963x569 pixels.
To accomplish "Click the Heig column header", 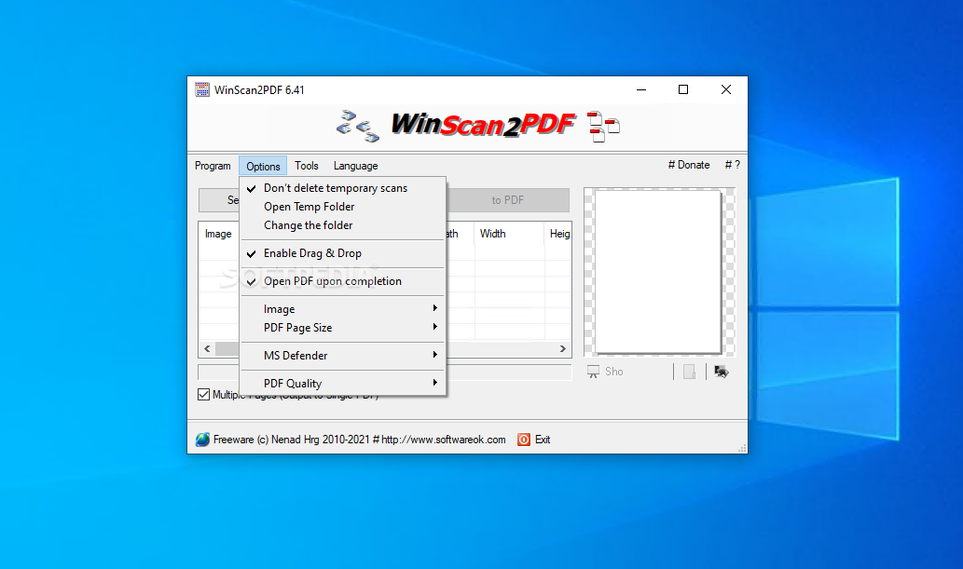I will tap(559, 234).
